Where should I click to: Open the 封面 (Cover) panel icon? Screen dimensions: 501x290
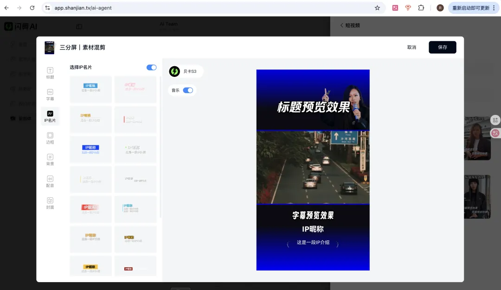click(50, 203)
